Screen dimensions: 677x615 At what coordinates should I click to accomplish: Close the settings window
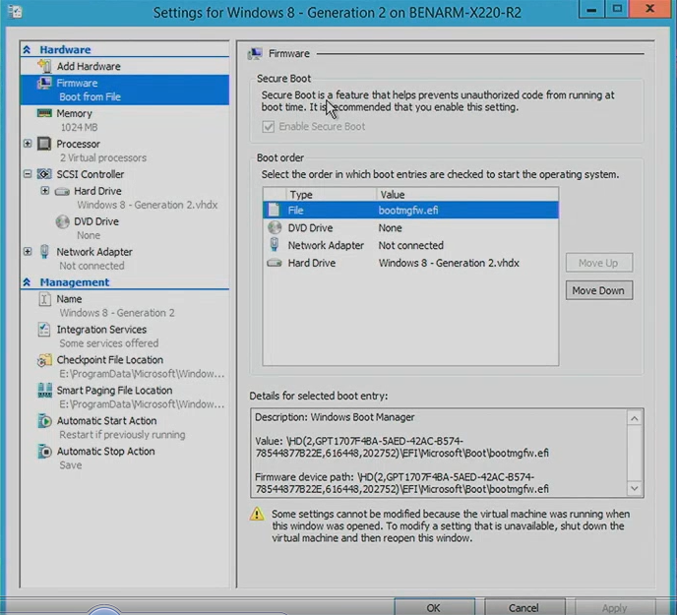pyautogui.click(x=649, y=9)
